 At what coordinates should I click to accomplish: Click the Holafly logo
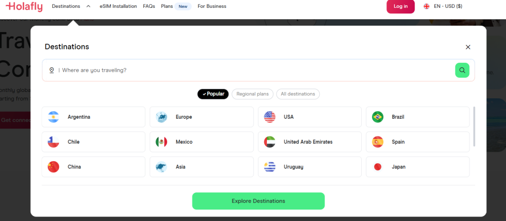pyautogui.click(x=23, y=6)
